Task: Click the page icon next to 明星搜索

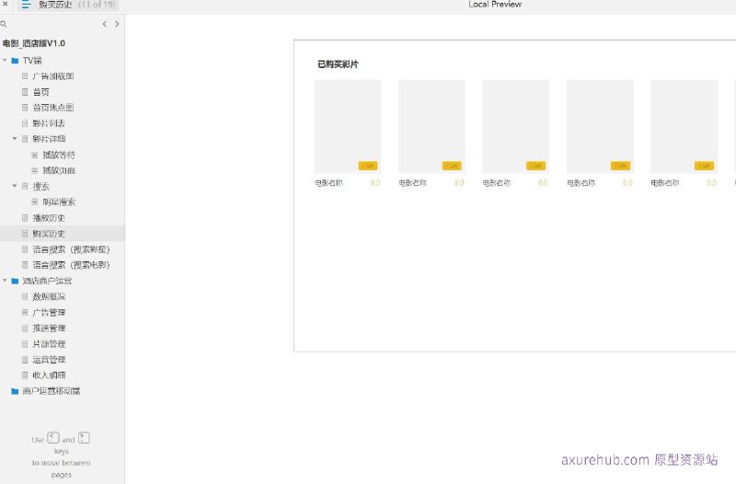Action: (x=34, y=202)
